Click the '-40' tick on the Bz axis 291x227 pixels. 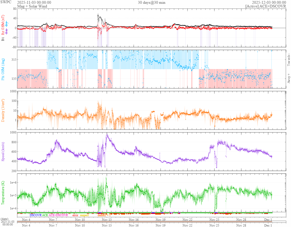pyautogui.click(x=14, y=37)
